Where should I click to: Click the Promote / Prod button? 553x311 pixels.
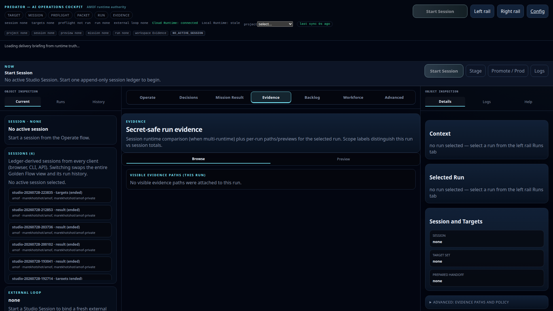(508, 71)
